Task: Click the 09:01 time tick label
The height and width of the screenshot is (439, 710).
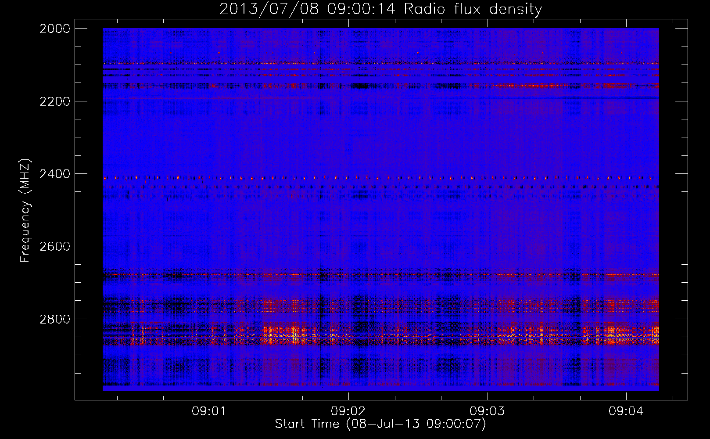Action: 209,411
